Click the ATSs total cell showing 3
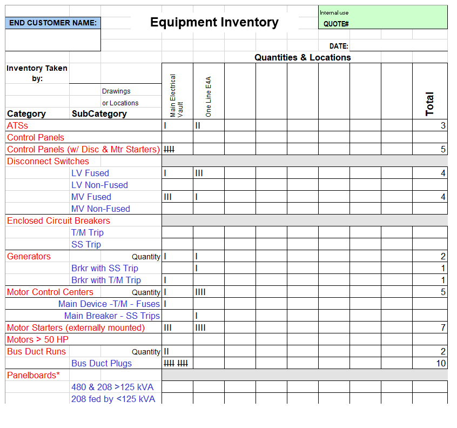The width and height of the screenshot is (457, 428). [x=430, y=125]
